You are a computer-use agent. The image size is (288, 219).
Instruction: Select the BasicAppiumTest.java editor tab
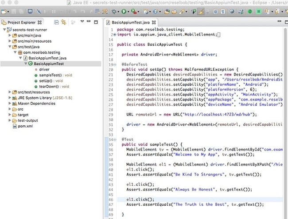click(131, 23)
